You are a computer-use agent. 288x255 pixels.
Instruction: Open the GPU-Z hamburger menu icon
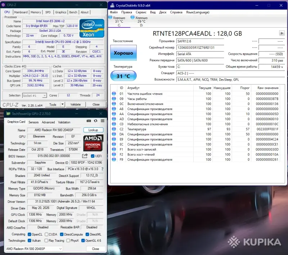click(103, 121)
